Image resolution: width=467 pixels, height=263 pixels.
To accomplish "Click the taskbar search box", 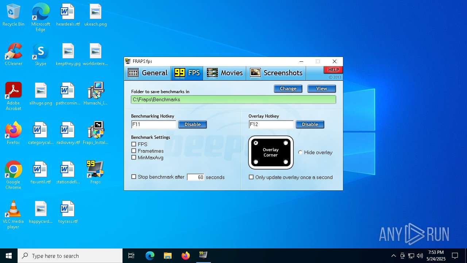I will click(70, 256).
